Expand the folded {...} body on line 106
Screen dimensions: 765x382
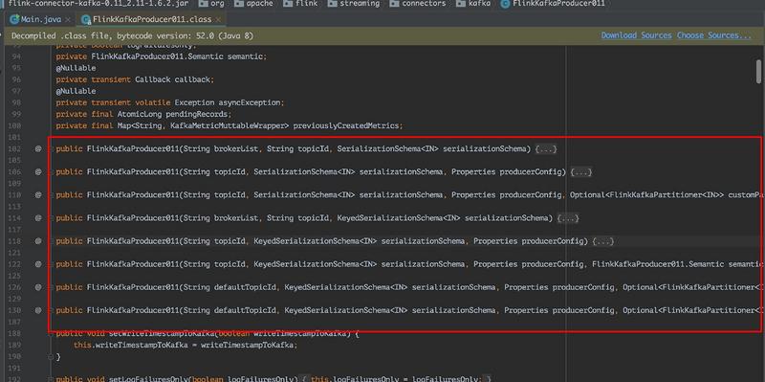pyautogui.click(x=581, y=172)
